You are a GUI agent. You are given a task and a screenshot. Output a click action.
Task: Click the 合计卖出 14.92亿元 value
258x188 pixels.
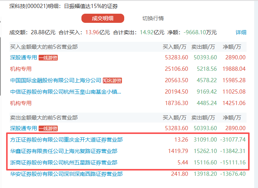[x=152, y=32]
